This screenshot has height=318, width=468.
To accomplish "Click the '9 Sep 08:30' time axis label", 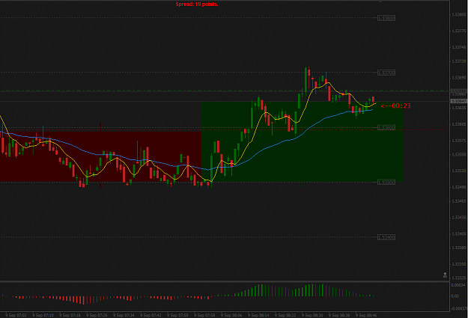I will [312, 315].
